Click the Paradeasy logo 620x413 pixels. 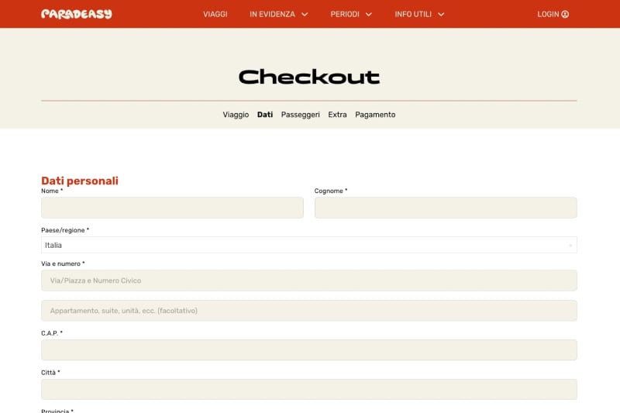[x=76, y=14]
